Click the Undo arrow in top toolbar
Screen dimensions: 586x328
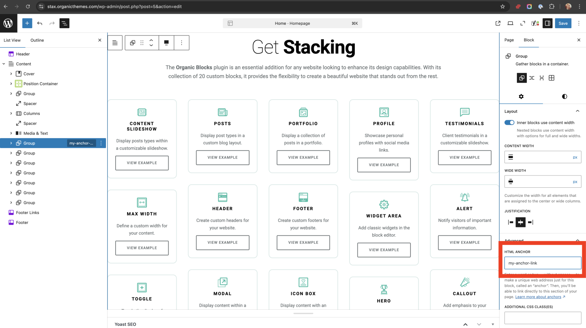pos(40,23)
